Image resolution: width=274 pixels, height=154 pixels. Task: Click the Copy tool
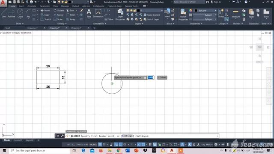pos(45,15)
